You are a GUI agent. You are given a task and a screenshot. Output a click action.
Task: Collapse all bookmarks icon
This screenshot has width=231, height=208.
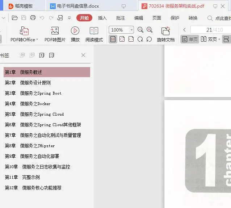coord(32,55)
